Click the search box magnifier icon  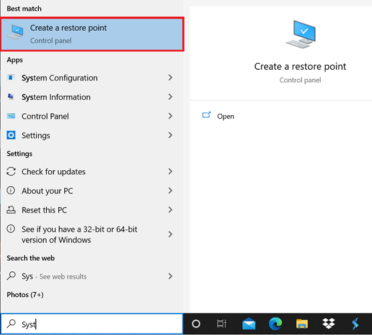pos(11,324)
